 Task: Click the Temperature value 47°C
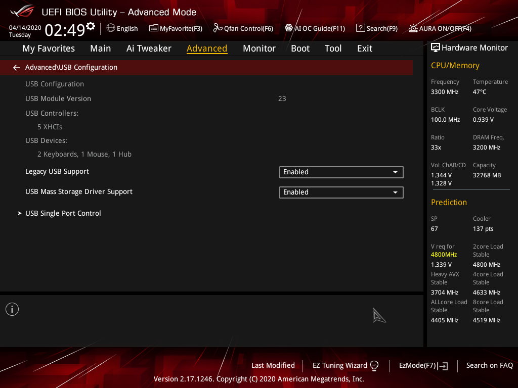(480, 92)
